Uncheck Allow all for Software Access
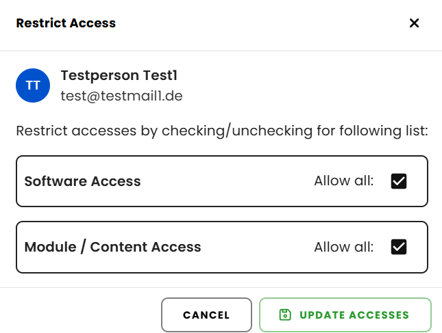This screenshot has width=442, height=333. 399,181
